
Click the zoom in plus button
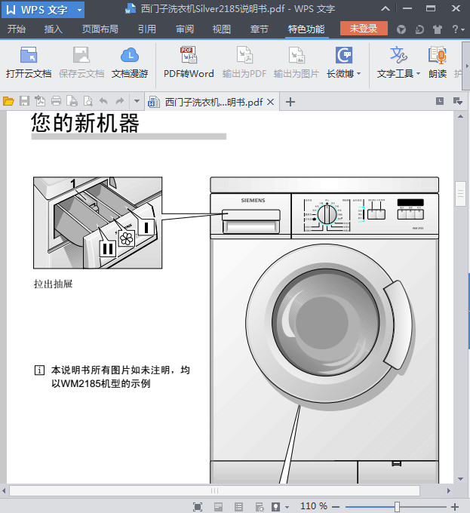[x=455, y=507]
